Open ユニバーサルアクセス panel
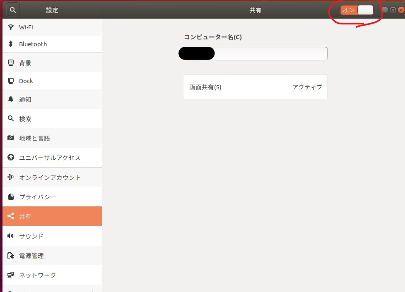Image resolution: width=405 pixels, height=292 pixels. click(52, 157)
